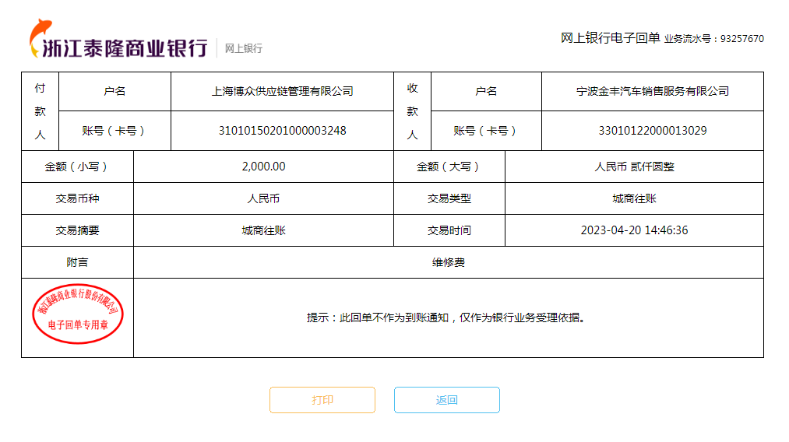Click the amount value 2,000.00
Viewport: 789px width, 442px height.
click(x=263, y=167)
